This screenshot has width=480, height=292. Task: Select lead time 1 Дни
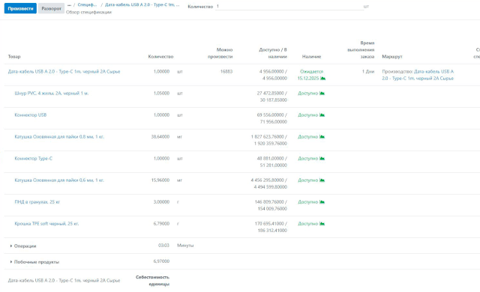368,71
